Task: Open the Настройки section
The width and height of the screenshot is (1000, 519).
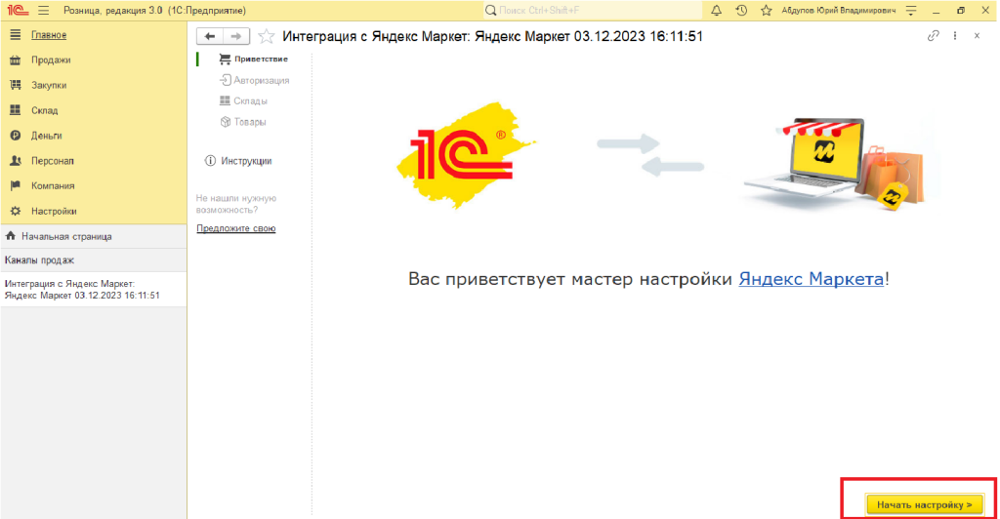Action: pos(55,212)
